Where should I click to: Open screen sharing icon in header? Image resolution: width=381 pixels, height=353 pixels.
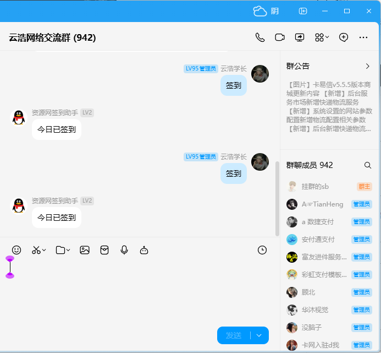coord(299,37)
